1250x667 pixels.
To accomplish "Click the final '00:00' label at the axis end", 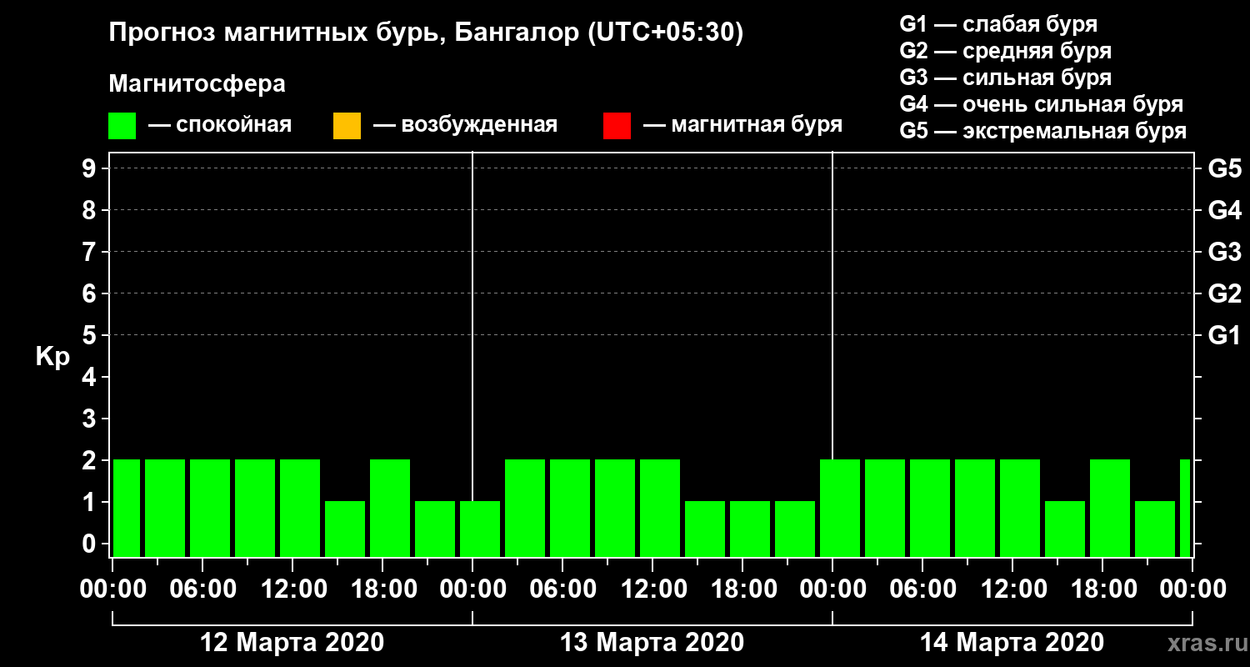I will coord(1192,589).
